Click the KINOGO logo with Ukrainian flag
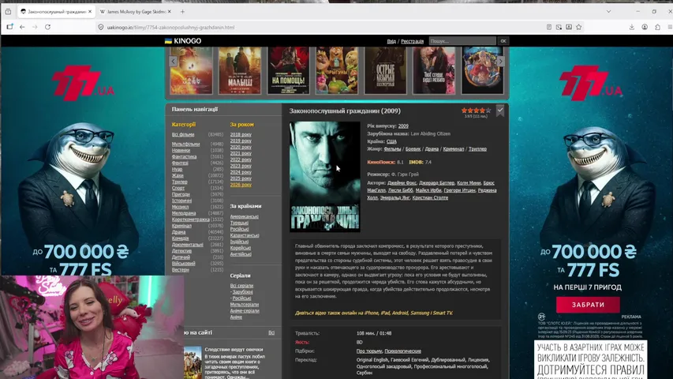 (183, 41)
